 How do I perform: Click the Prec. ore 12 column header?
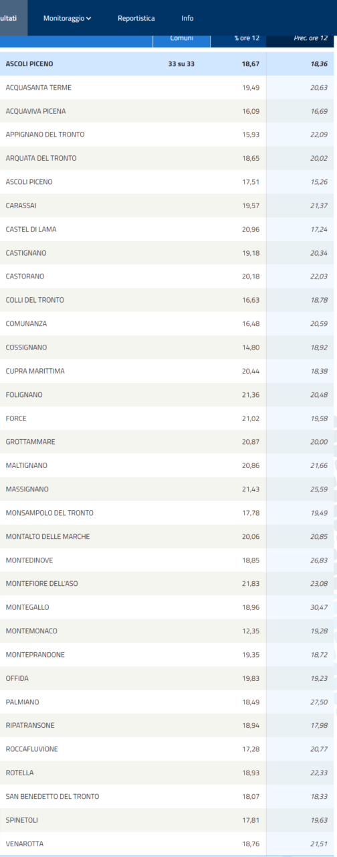pos(302,40)
